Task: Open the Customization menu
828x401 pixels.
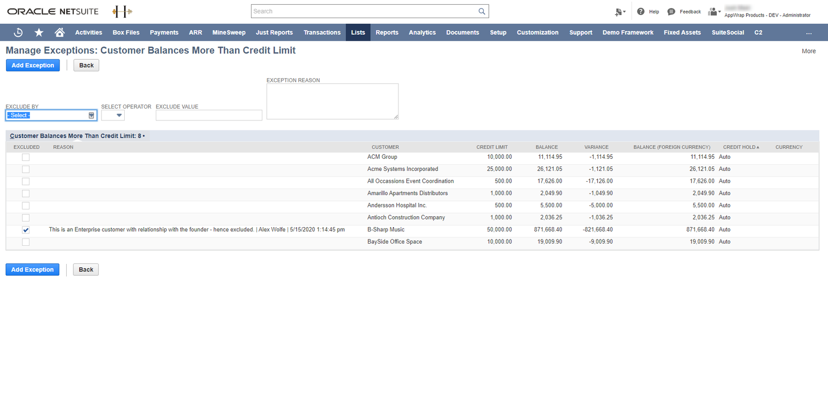Action: pos(538,33)
